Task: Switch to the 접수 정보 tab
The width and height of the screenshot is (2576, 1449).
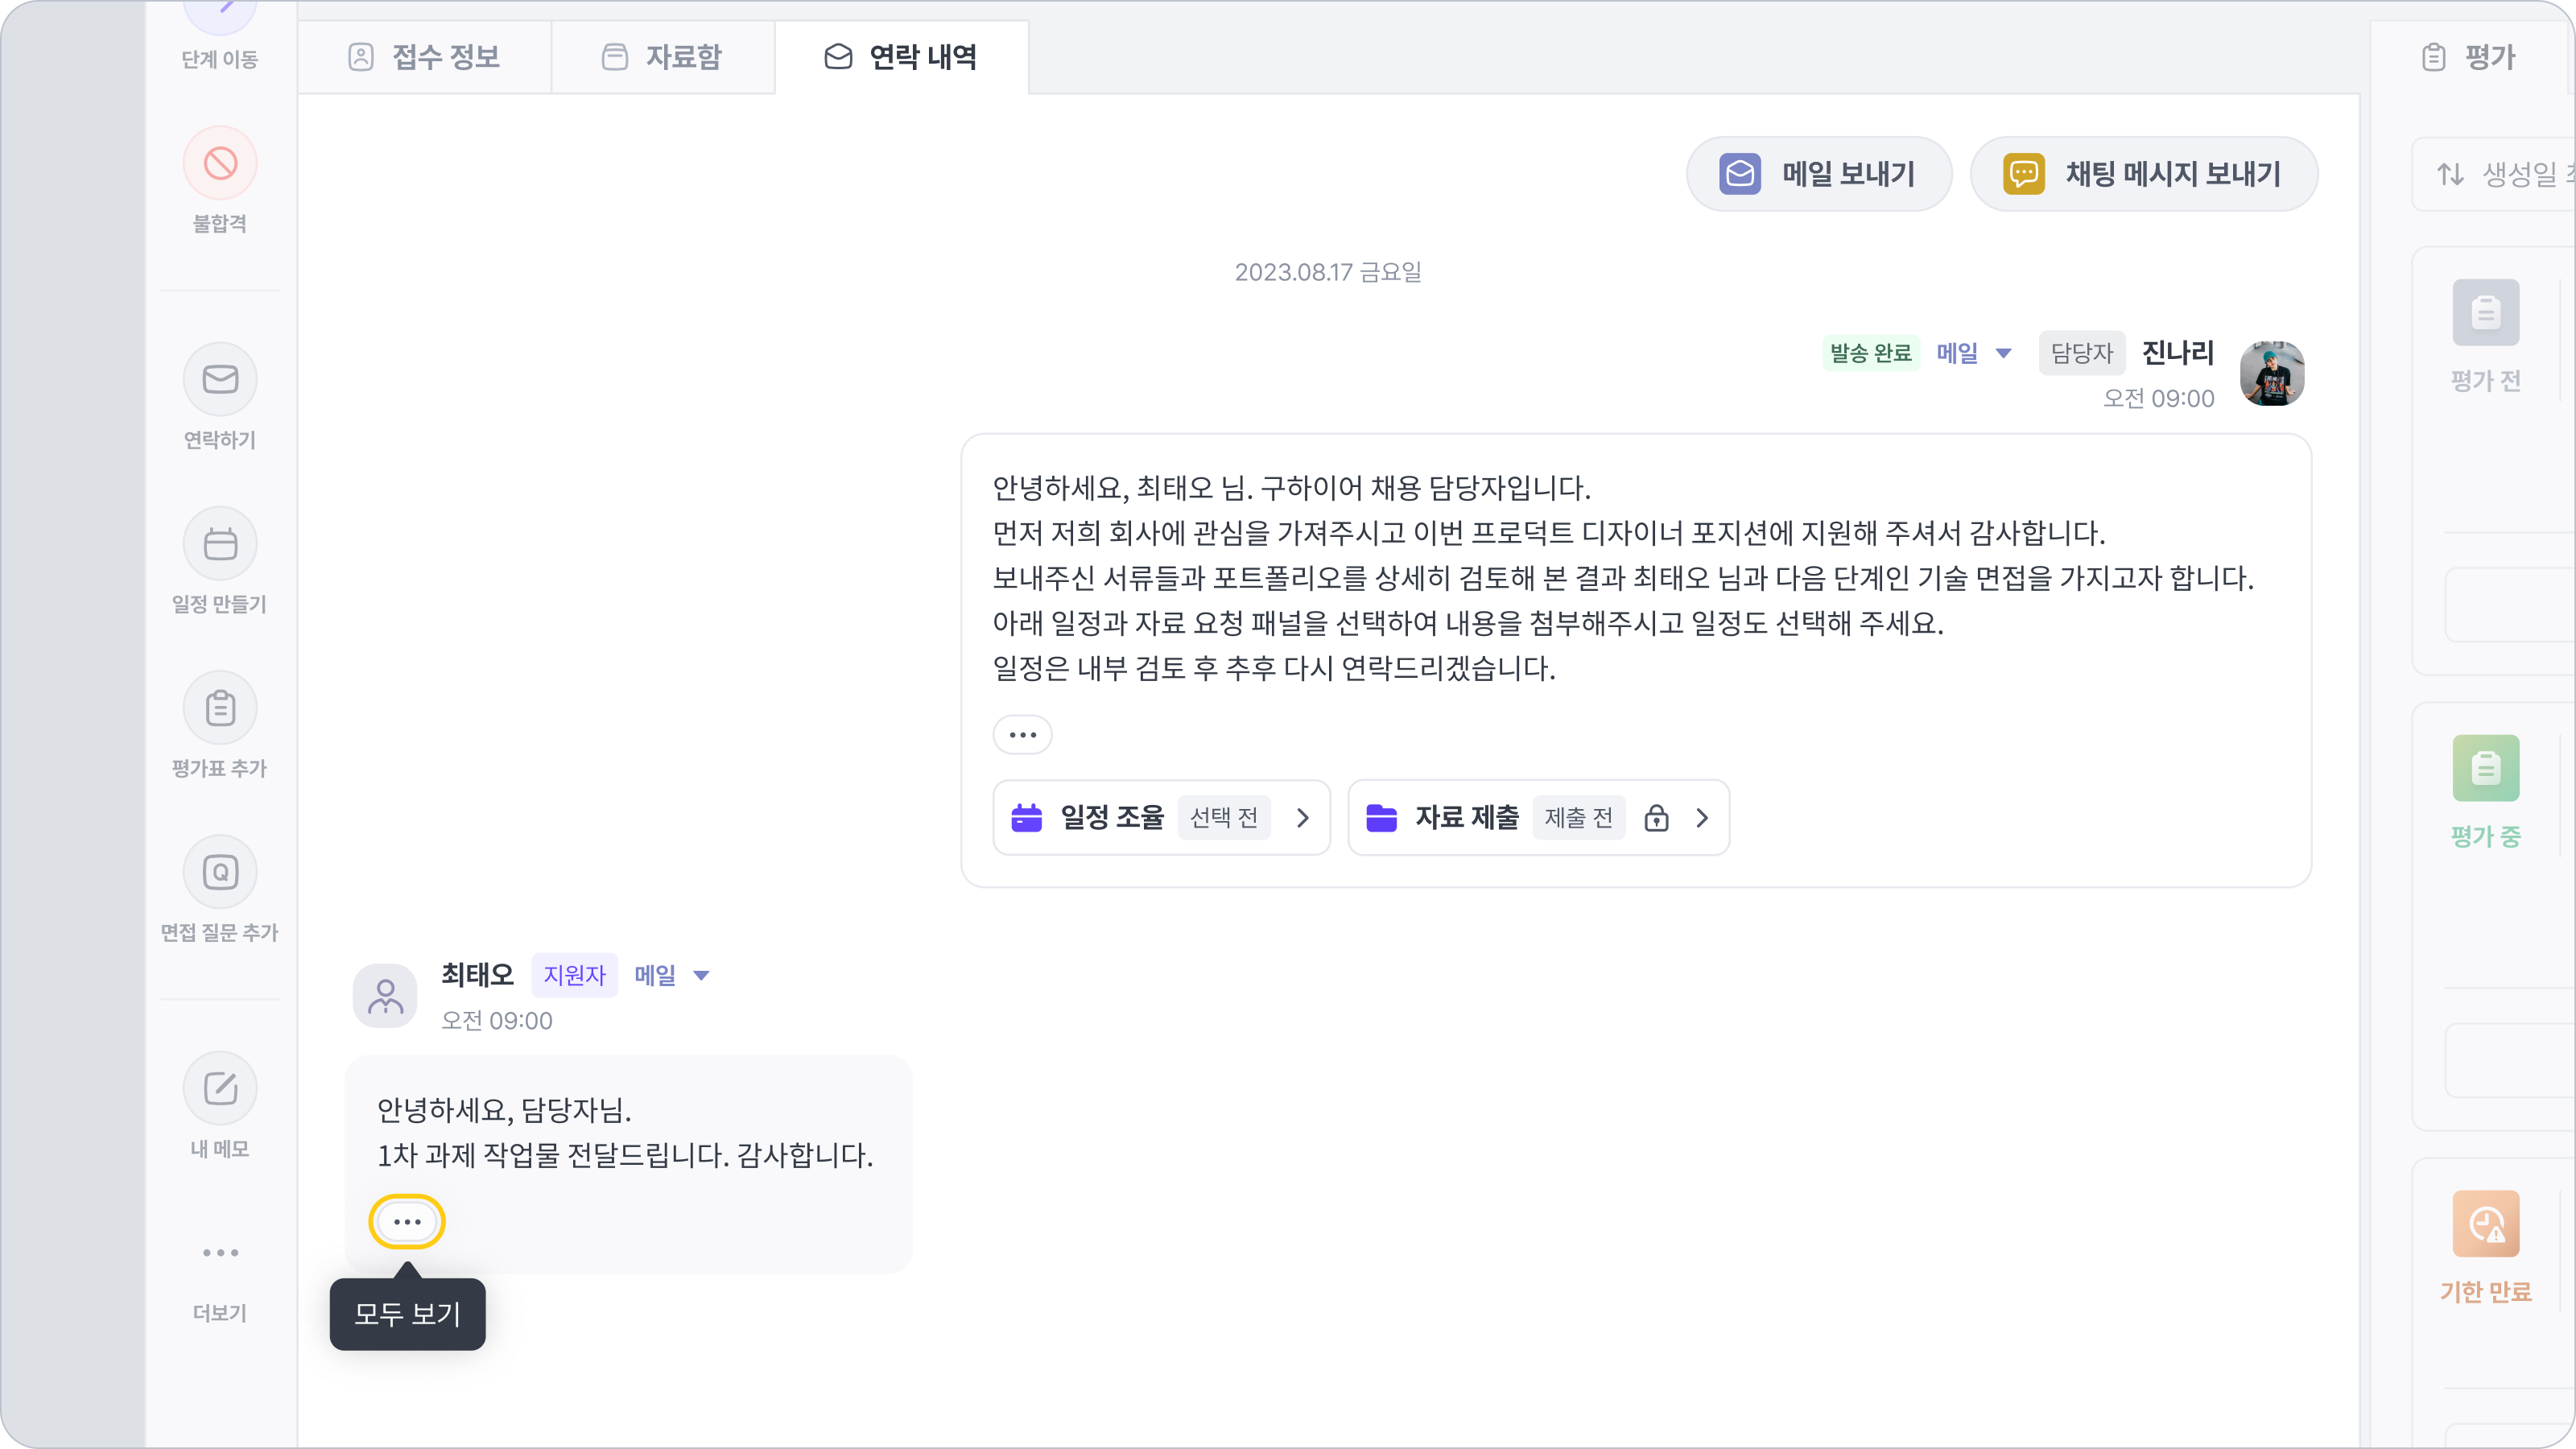Action: (x=424, y=57)
